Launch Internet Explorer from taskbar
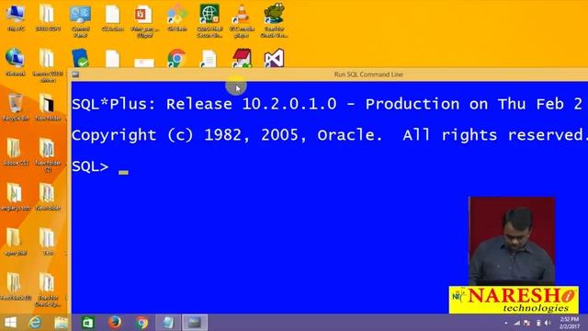Image resolution: width=588 pixels, height=331 pixels. [x=35, y=323]
